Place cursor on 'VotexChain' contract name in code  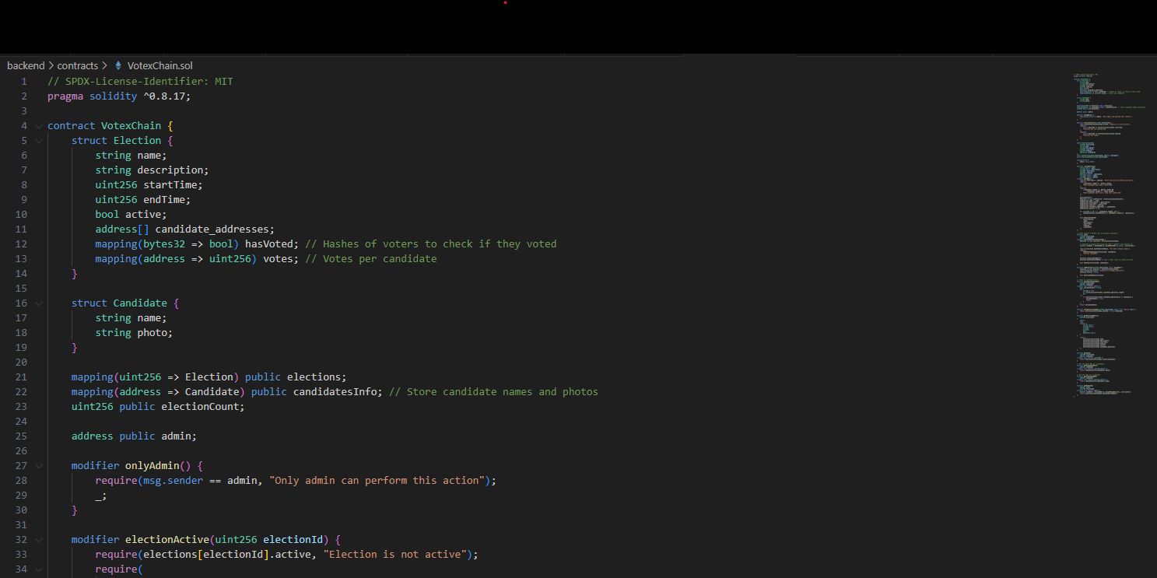coord(131,126)
